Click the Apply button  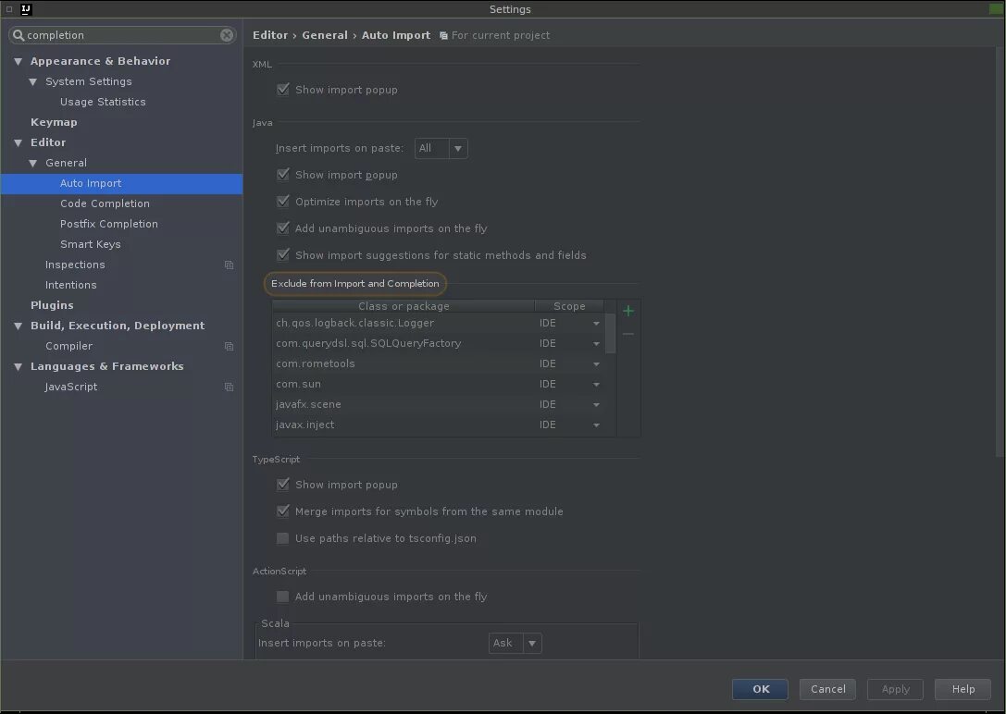(895, 689)
